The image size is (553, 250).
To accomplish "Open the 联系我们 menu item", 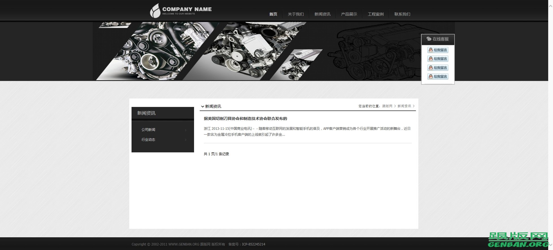I will [402, 14].
